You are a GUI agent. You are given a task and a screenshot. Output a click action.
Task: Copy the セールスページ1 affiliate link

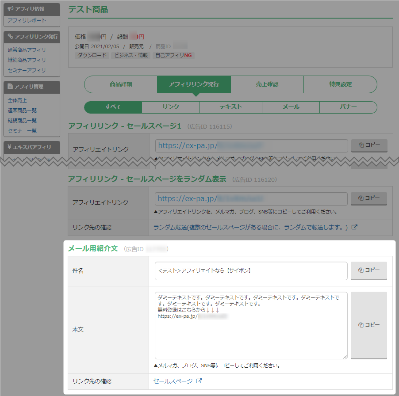368,145
